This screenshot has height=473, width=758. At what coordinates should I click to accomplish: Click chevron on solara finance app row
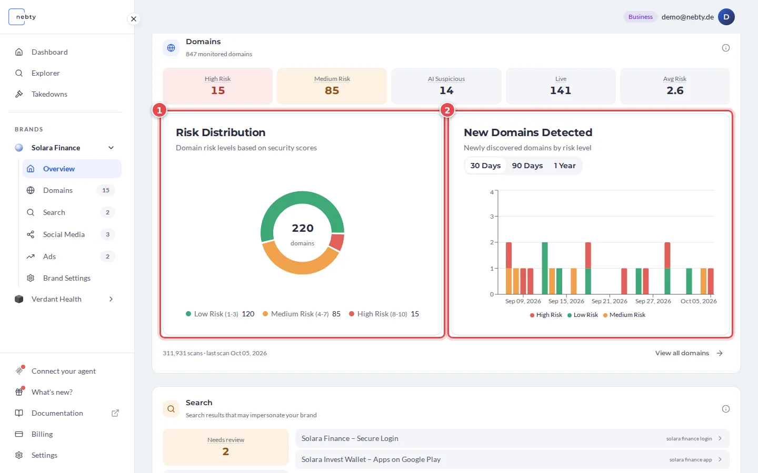click(x=720, y=459)
